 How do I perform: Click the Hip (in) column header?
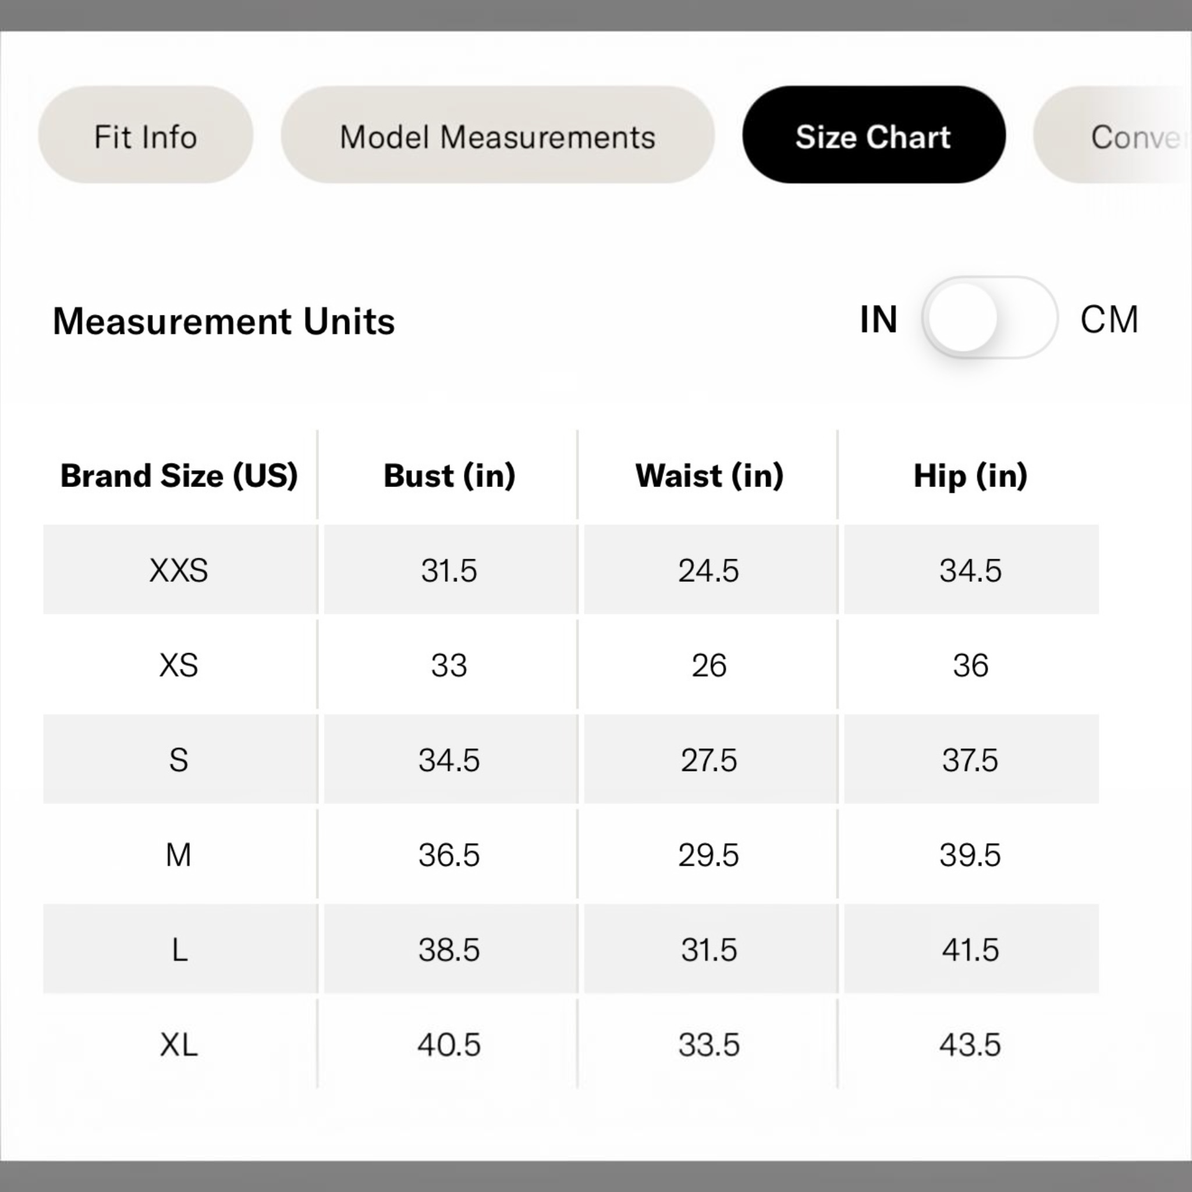tap(970, 476)
